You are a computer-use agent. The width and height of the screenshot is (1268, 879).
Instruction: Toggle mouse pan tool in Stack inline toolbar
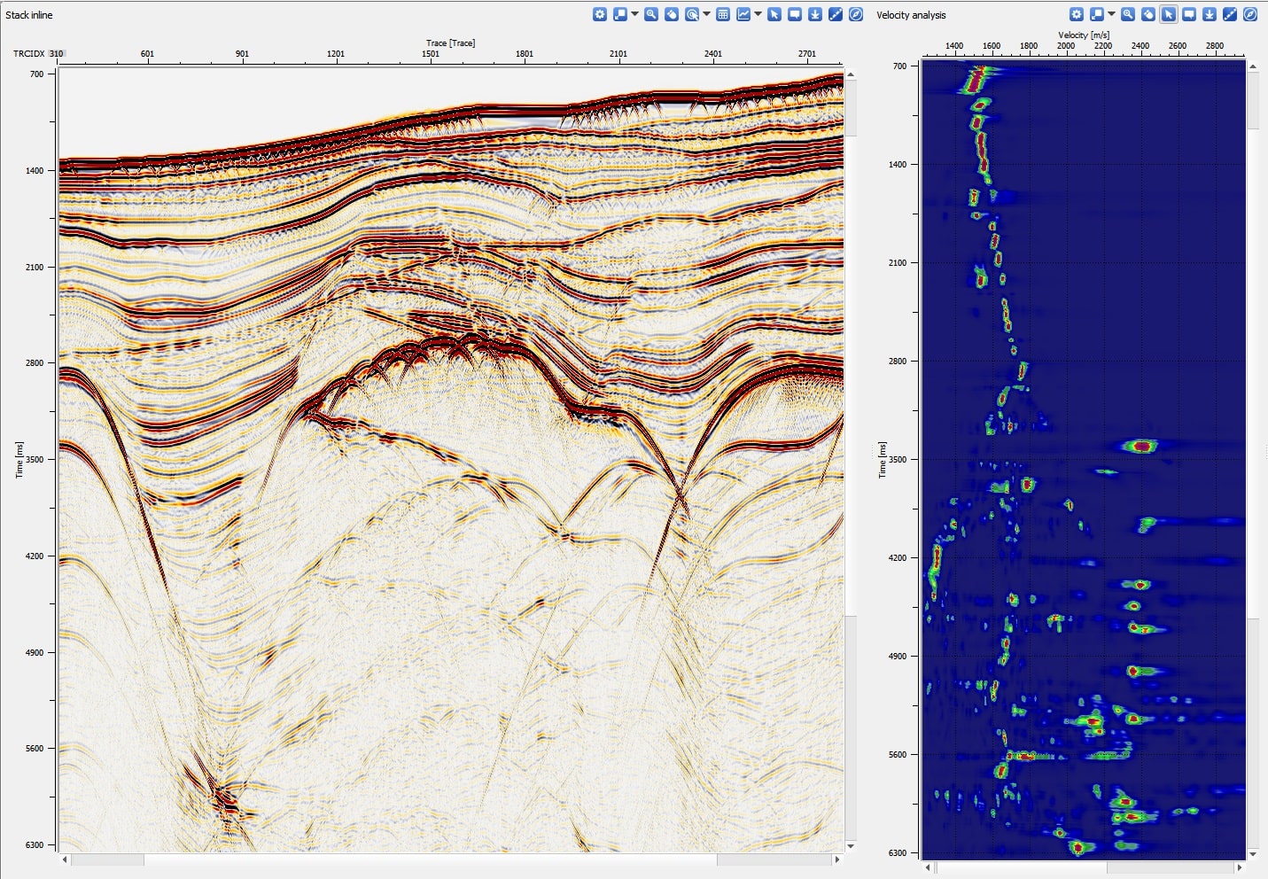click(672, 14)
